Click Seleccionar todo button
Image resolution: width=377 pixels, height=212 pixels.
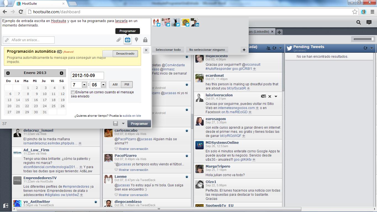click(168, 50)
